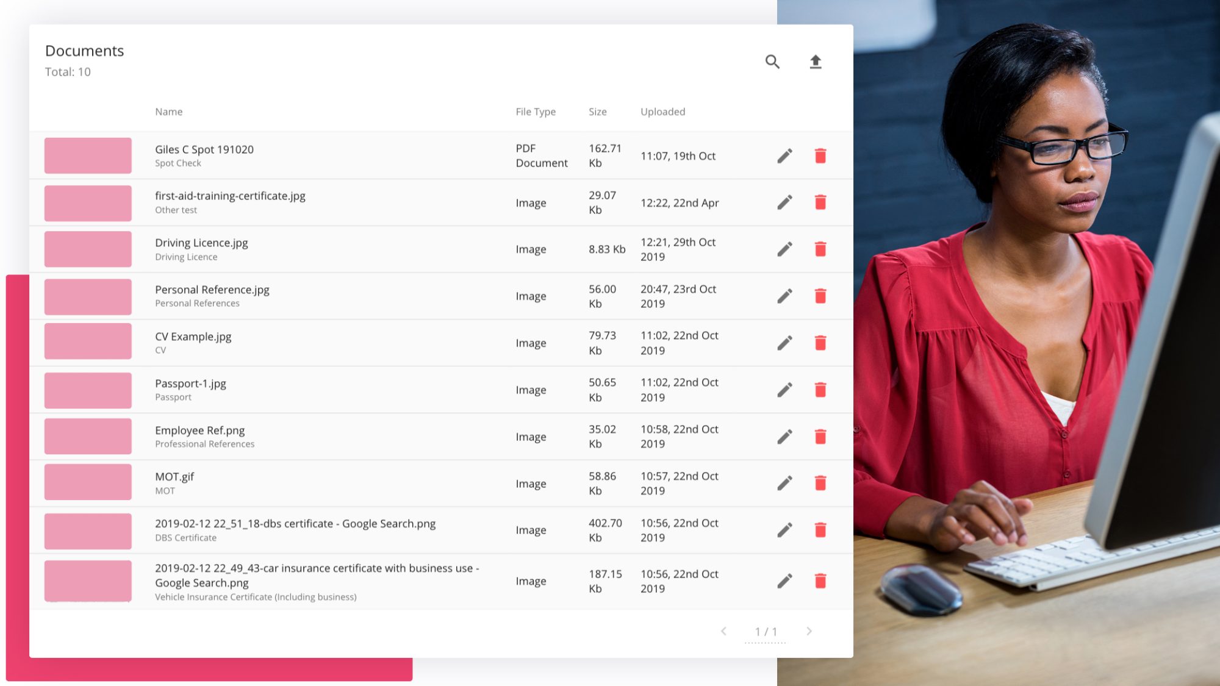This screenshot has width=1220, height=686.
Task: Open thumbnail for first-aid-training-certificate.jpg
Action: (88, 203)
